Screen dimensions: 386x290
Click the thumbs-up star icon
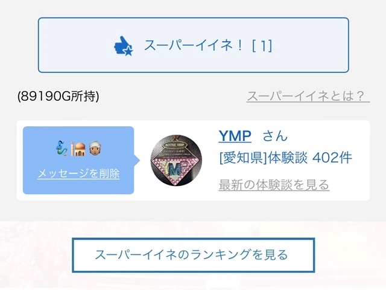(124, 46)
